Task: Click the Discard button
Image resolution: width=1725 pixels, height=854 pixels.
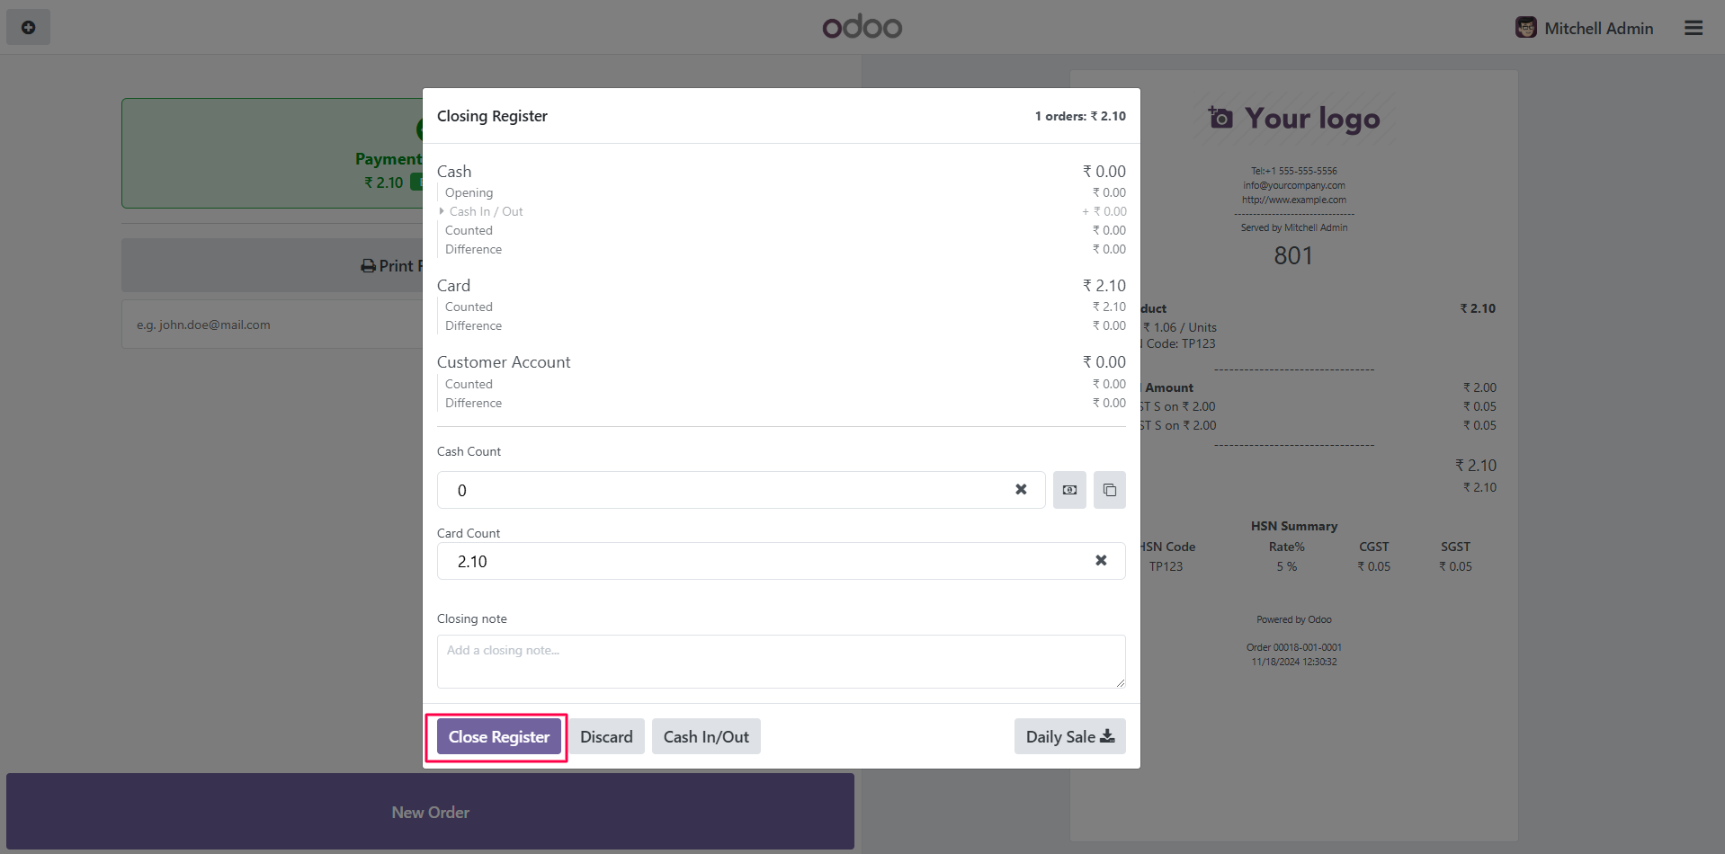Action: point(606,737)
